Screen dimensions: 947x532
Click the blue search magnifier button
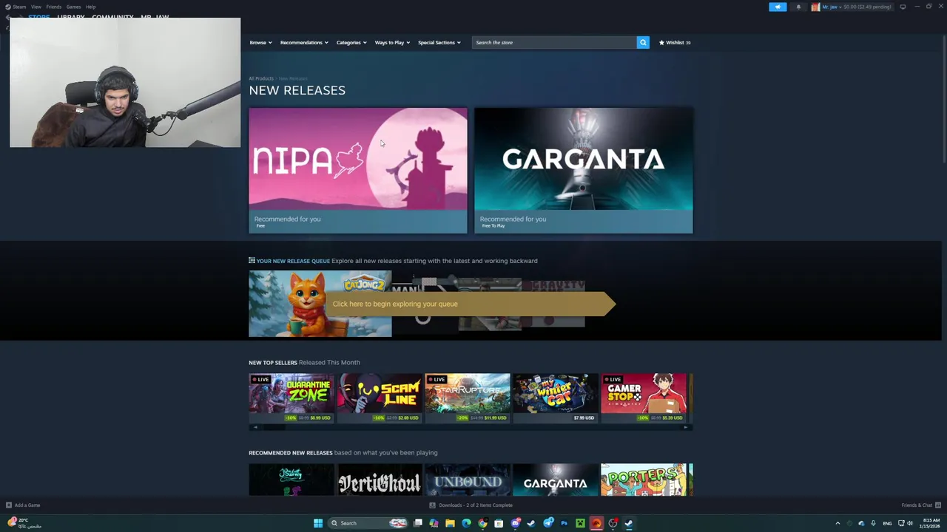(643, 42)
